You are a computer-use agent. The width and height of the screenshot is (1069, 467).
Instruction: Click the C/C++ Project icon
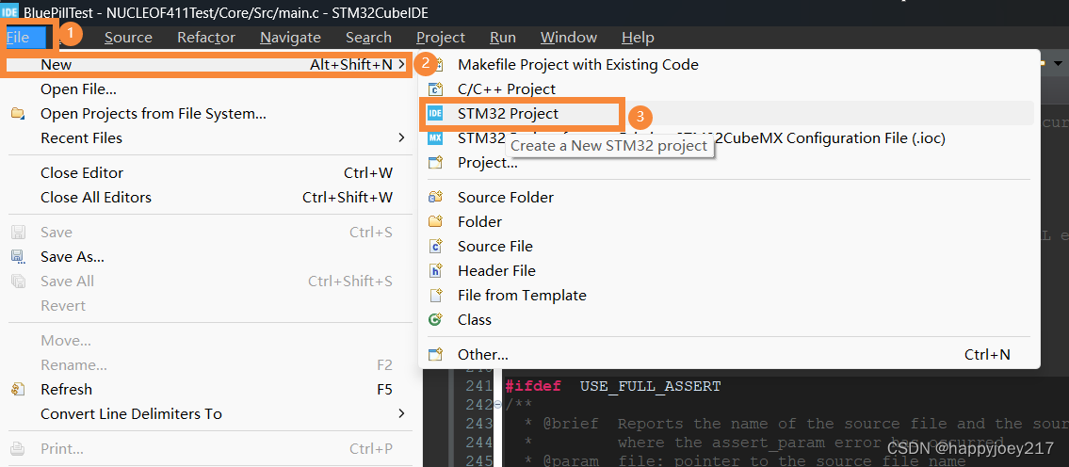436,89
